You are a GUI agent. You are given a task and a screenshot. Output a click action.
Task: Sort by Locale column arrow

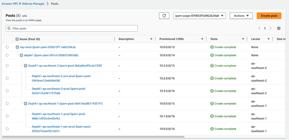[x=268, y=39]
